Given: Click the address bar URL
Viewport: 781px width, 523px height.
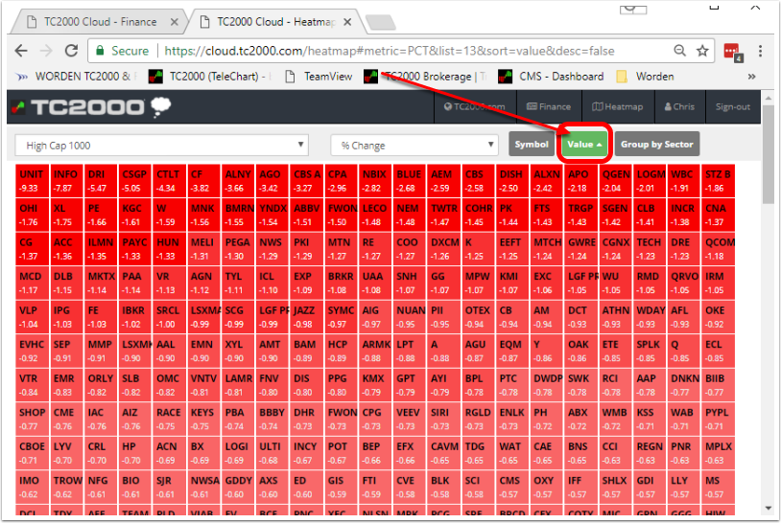Looking at the screenshot, I should point(390,51).
